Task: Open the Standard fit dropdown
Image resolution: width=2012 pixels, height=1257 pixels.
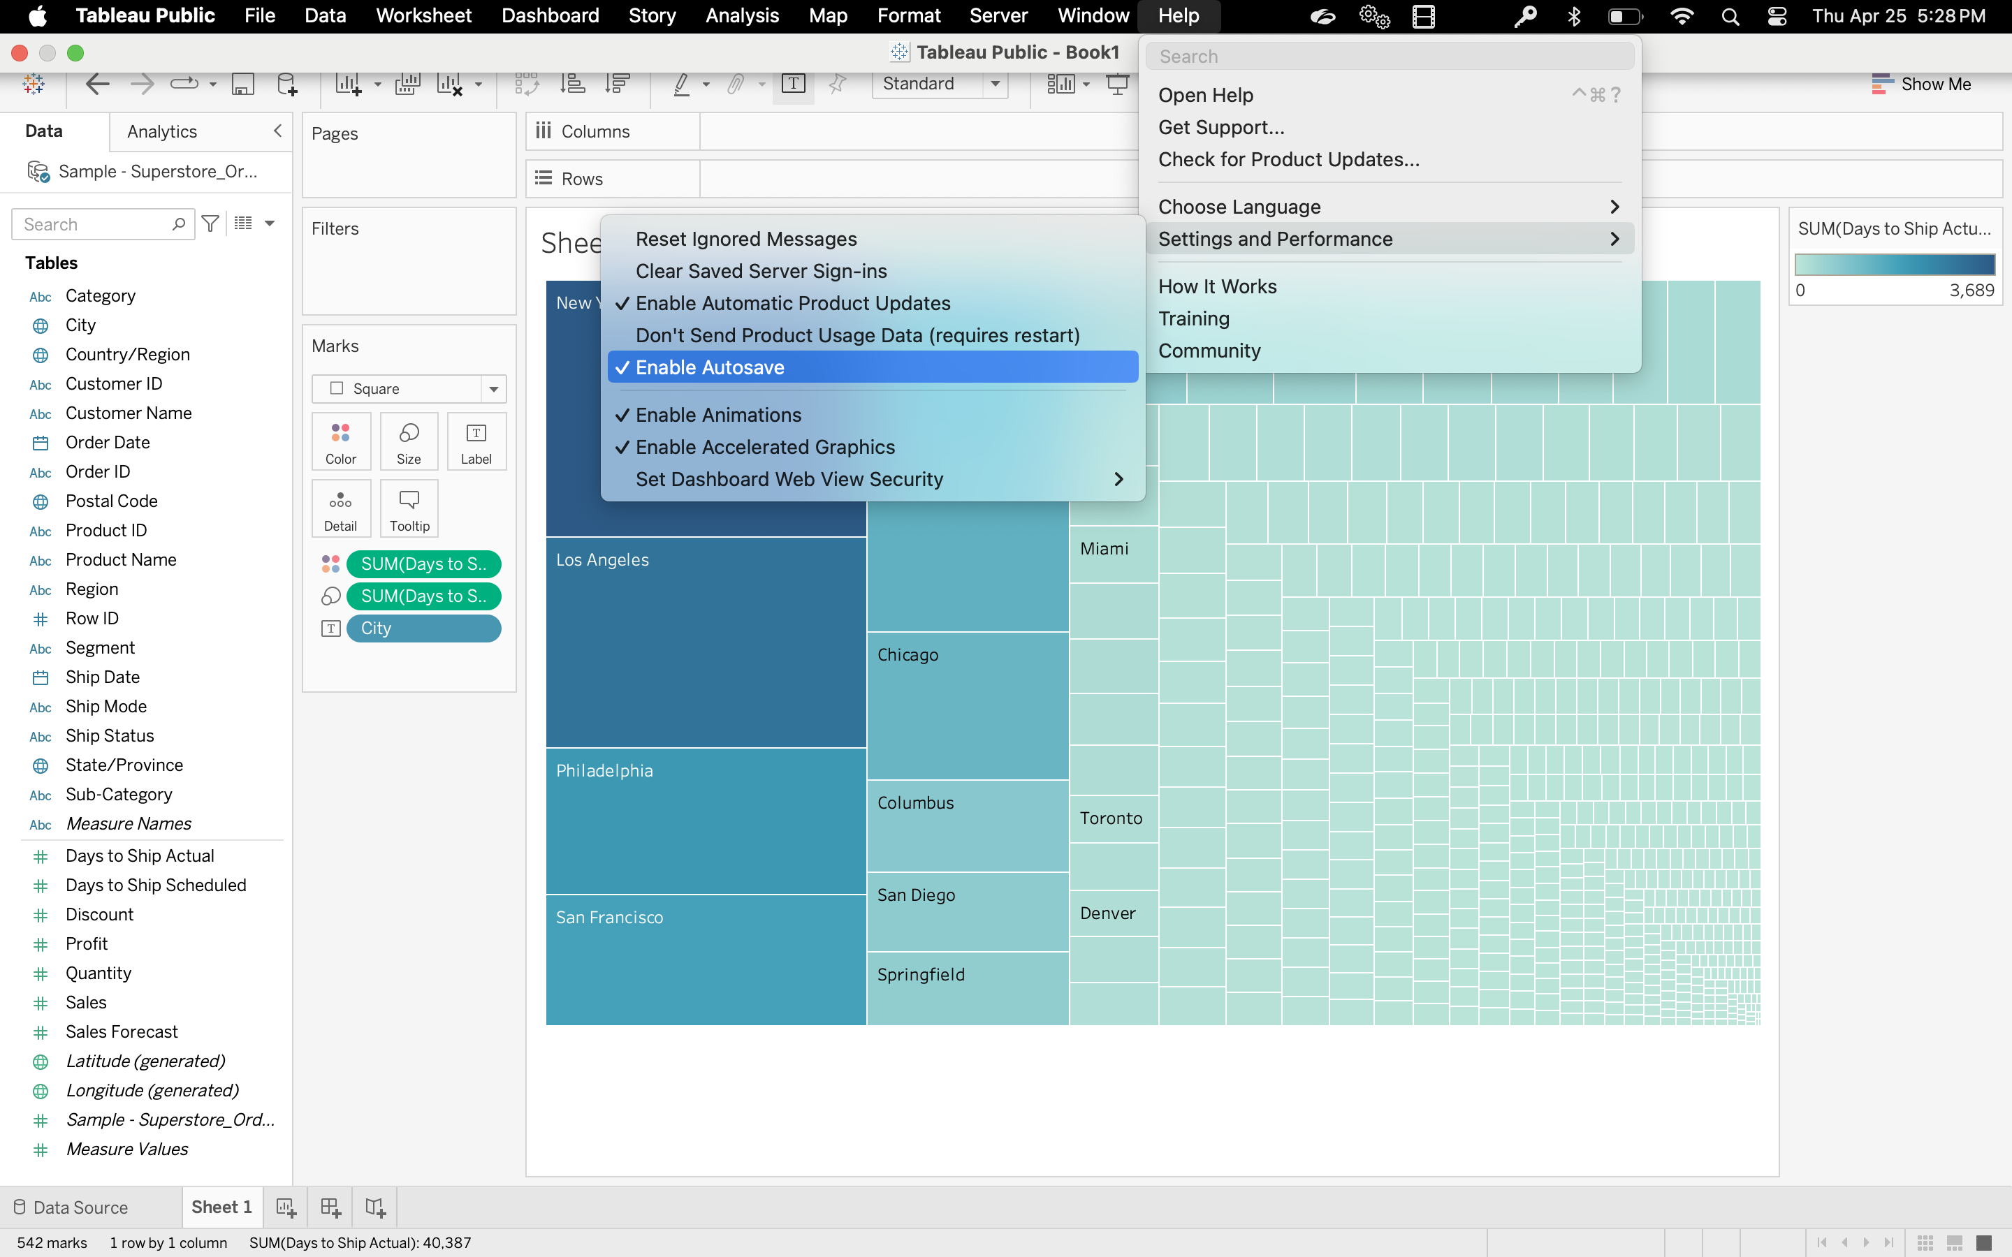Action: [996, 84]
